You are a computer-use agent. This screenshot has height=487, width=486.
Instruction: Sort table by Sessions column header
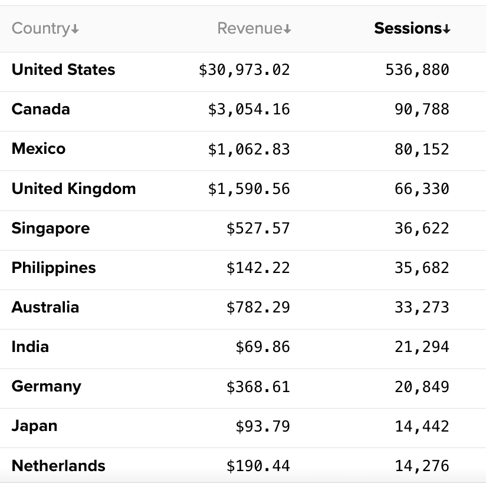pyautogui.click(x=408, y=28)
